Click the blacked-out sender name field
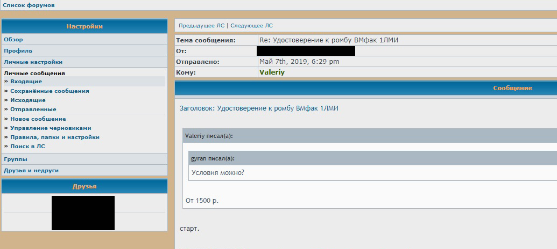Viewport: 557px width, 249px height. coord(306,51)
